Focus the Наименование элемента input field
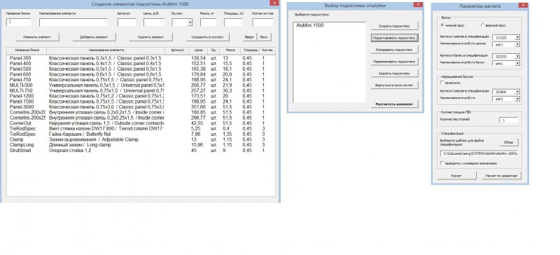Image resolution: width=560 pixels, height=255 pixels. pos(73,22)
